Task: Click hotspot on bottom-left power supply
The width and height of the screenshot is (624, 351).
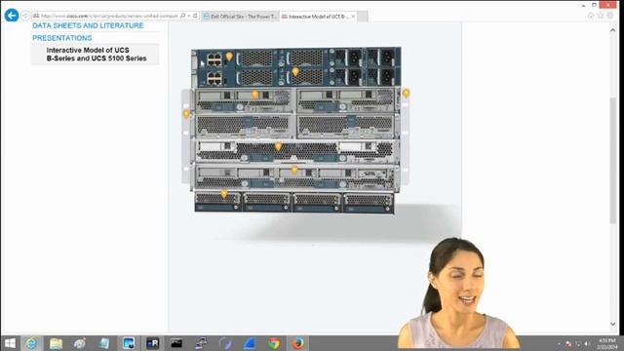Action: click(224, 194)
